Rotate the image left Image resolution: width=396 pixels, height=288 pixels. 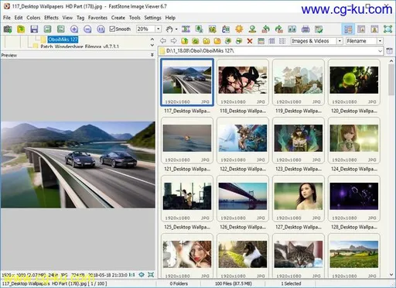tap(265, 29)
